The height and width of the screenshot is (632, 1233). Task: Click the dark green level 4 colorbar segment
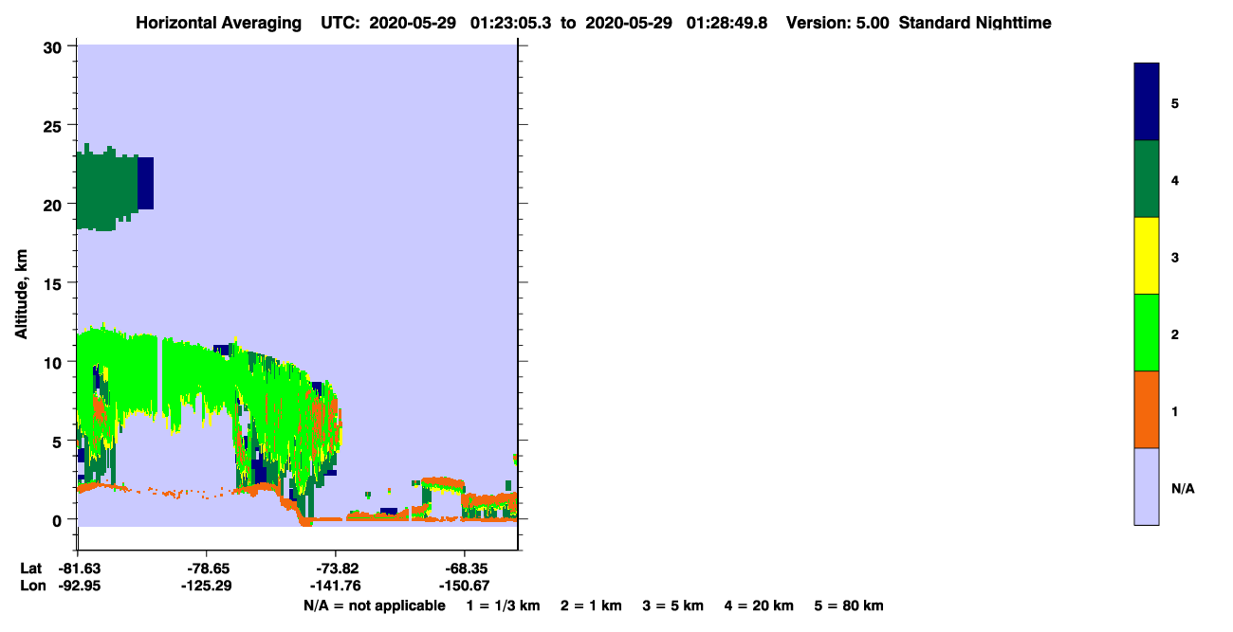[x=1147, y=179]
